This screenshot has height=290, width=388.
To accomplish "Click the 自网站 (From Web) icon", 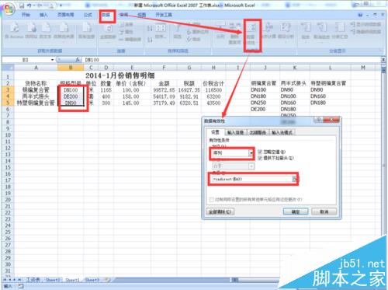I will [31, 30].
